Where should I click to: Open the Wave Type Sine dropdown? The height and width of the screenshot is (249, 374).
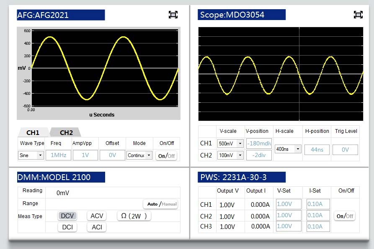[31, 155]
